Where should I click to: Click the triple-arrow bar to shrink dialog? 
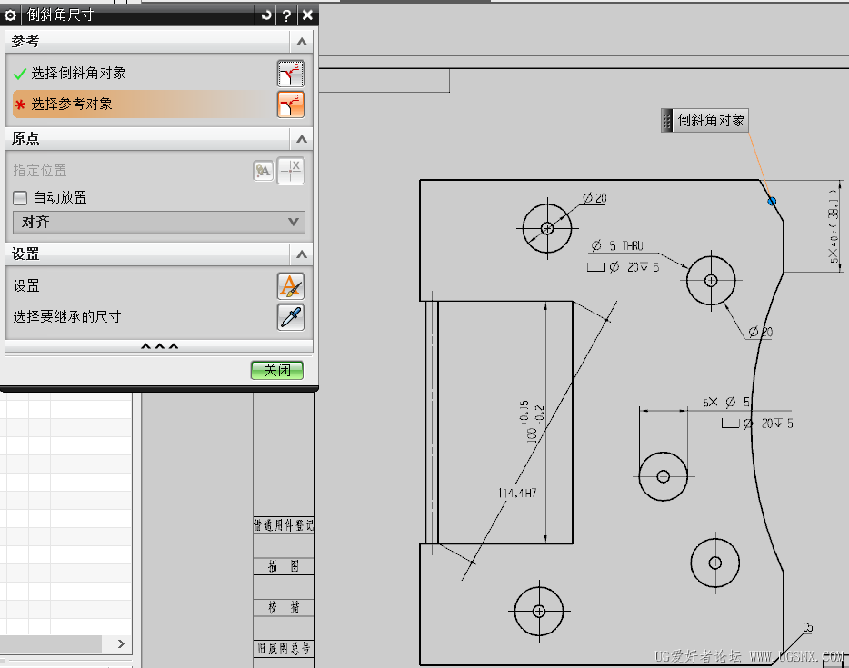pos(159,346)
